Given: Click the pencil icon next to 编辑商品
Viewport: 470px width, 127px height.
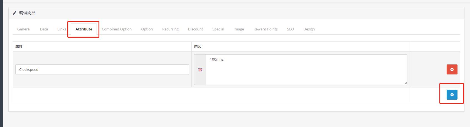Looking at the screenshot, I should click(14, 13).
